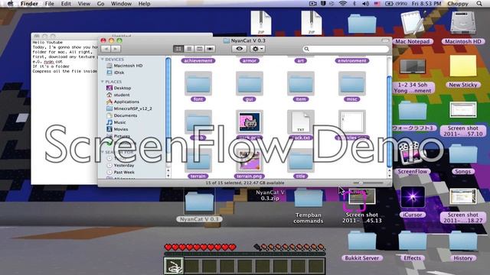Open the Bukkit Server folder
Screen dimensions: 490x275
(361, 241)
